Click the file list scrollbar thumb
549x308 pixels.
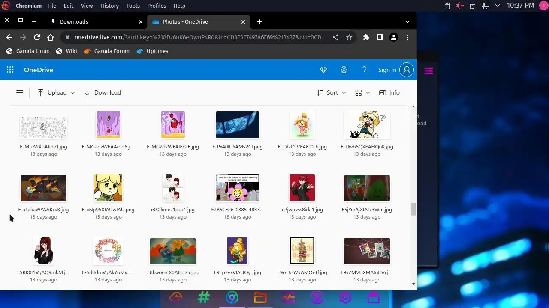[413, 209]
